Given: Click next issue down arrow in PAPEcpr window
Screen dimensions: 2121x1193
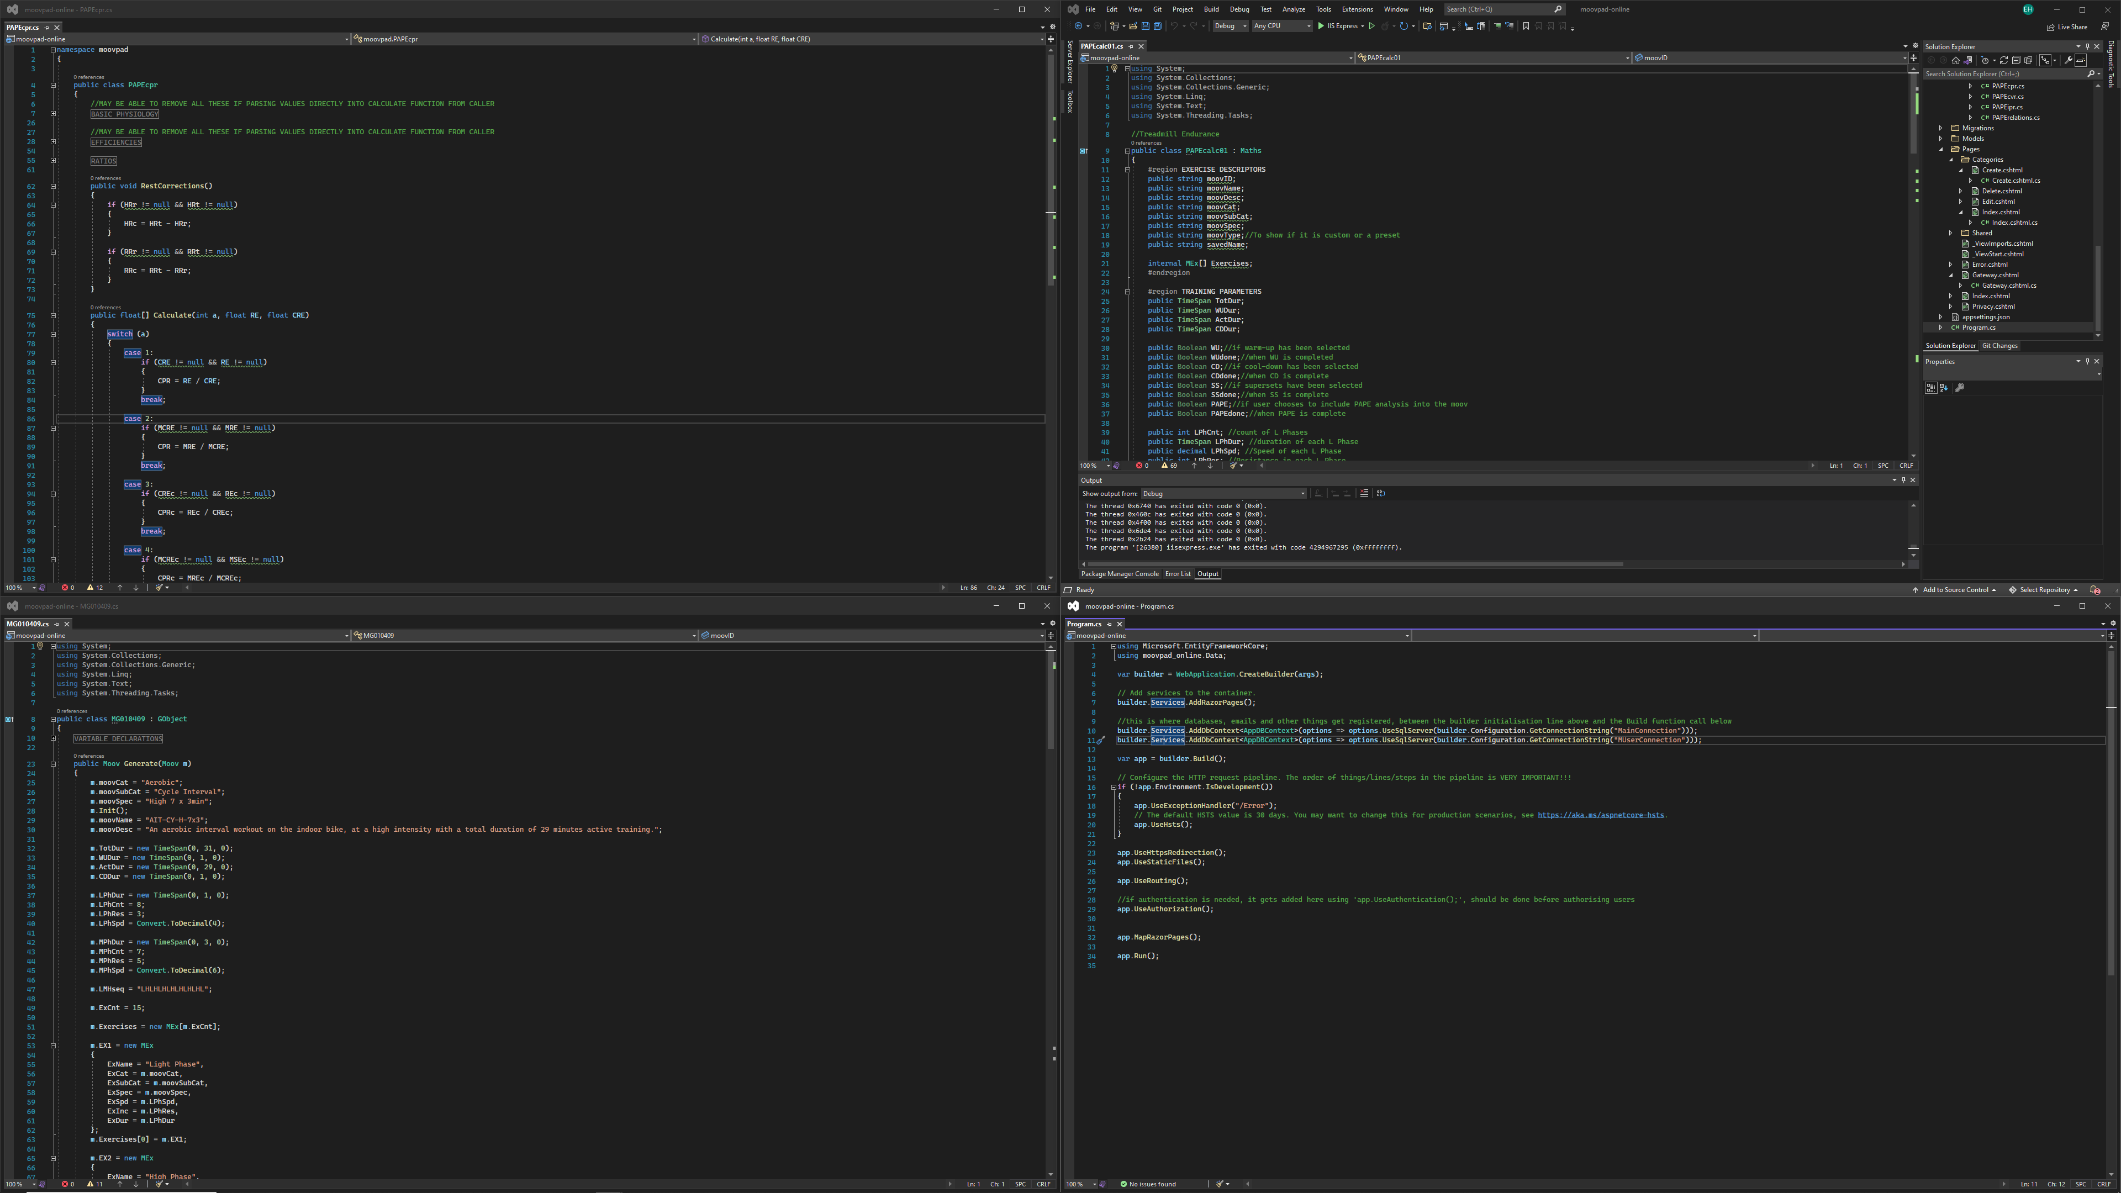Looking at the screenshot, I should 136,588.
